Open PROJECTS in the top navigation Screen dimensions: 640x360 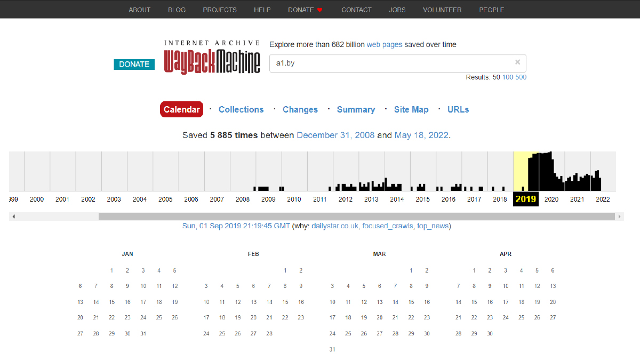click(220, 10)
